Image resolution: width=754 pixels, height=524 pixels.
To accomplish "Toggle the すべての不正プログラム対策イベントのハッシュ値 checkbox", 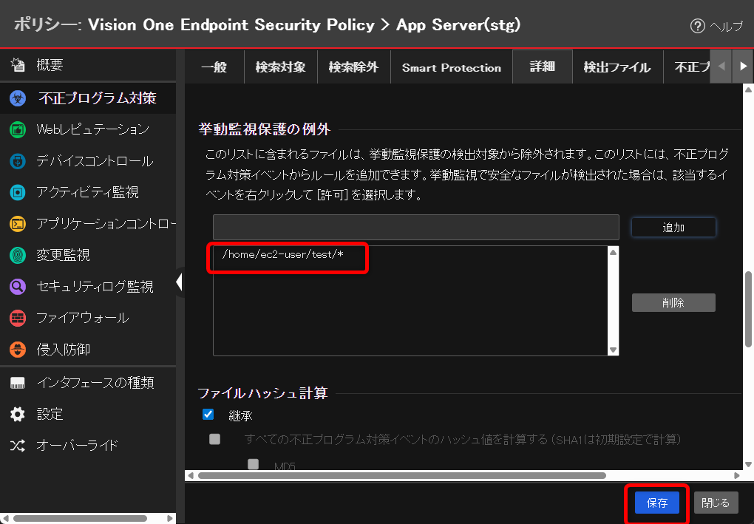I will click(x=214, y=439).
